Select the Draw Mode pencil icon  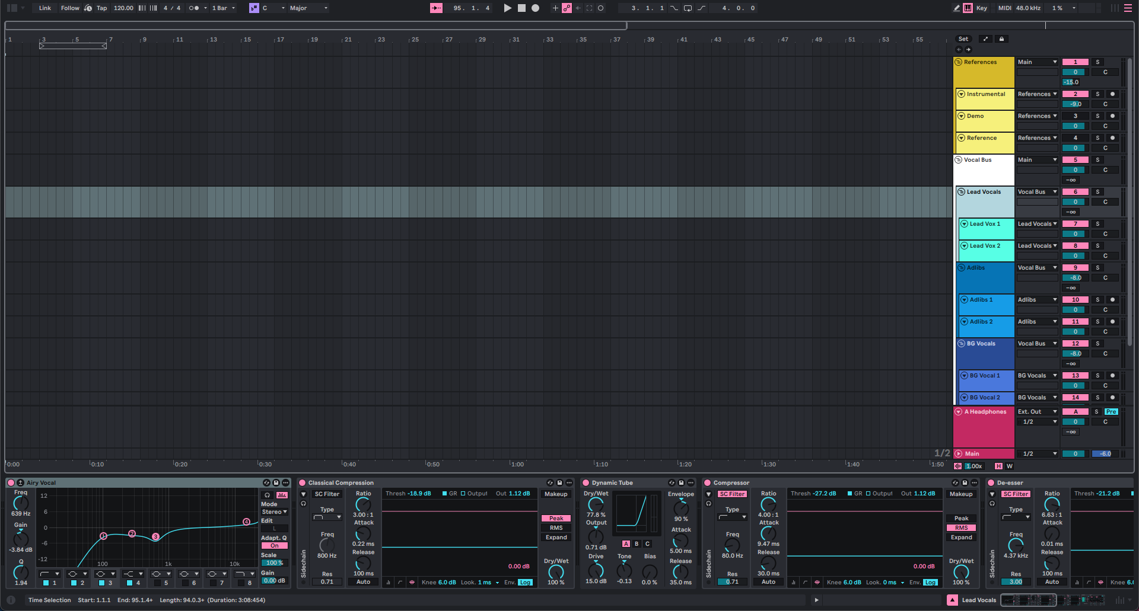click(x=956, y=8)
